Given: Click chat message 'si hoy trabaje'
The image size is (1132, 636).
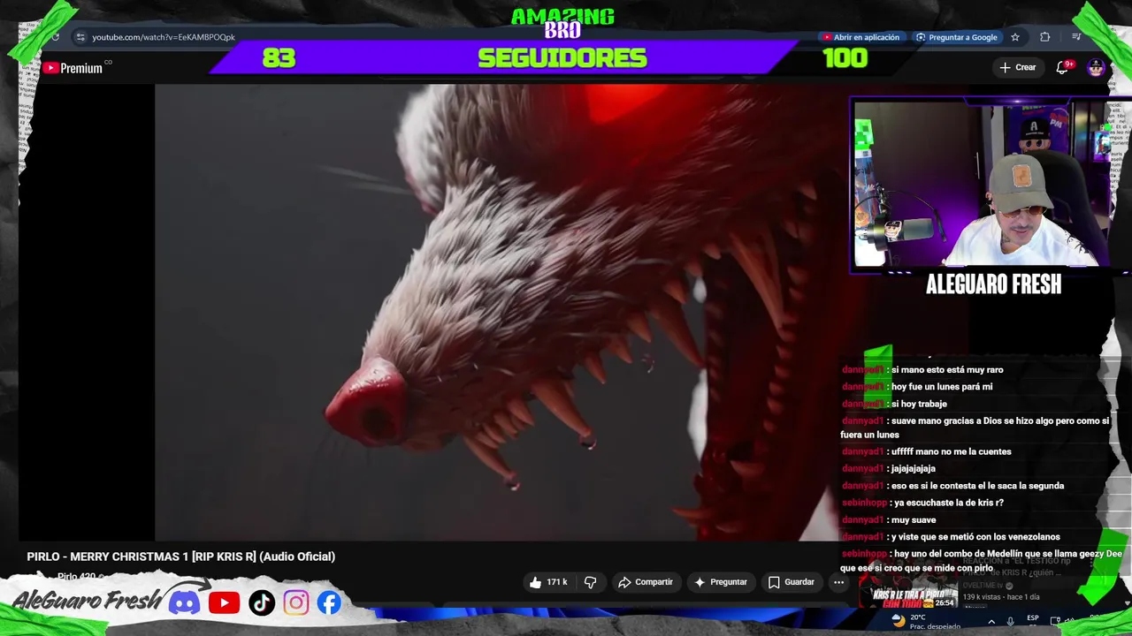Looking at the screenshot, I should pos(919,404).
